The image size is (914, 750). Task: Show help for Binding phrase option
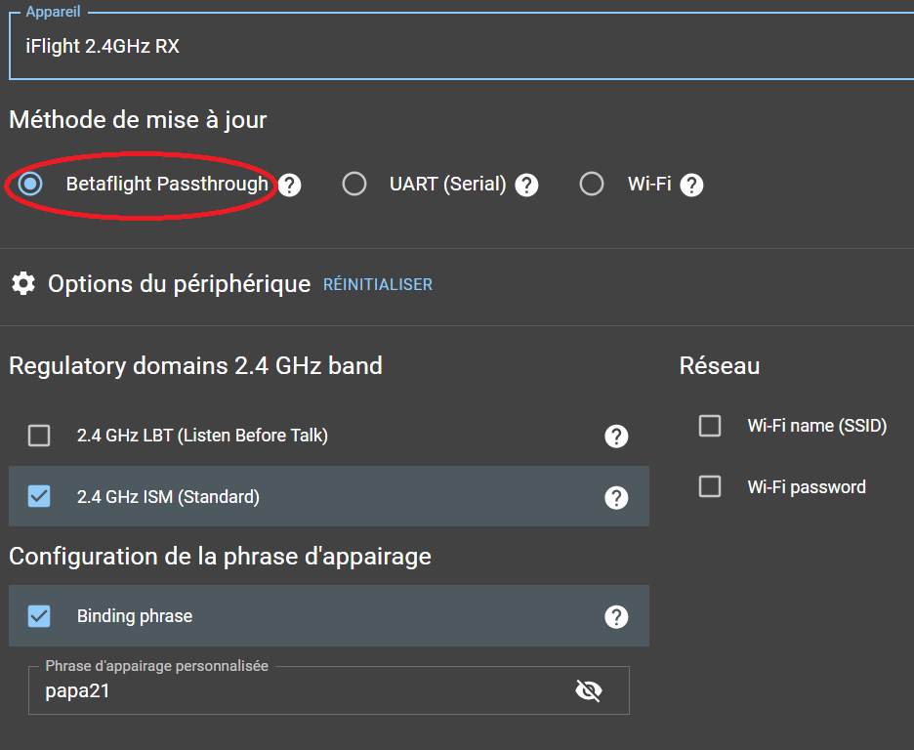tap(616, 617)
